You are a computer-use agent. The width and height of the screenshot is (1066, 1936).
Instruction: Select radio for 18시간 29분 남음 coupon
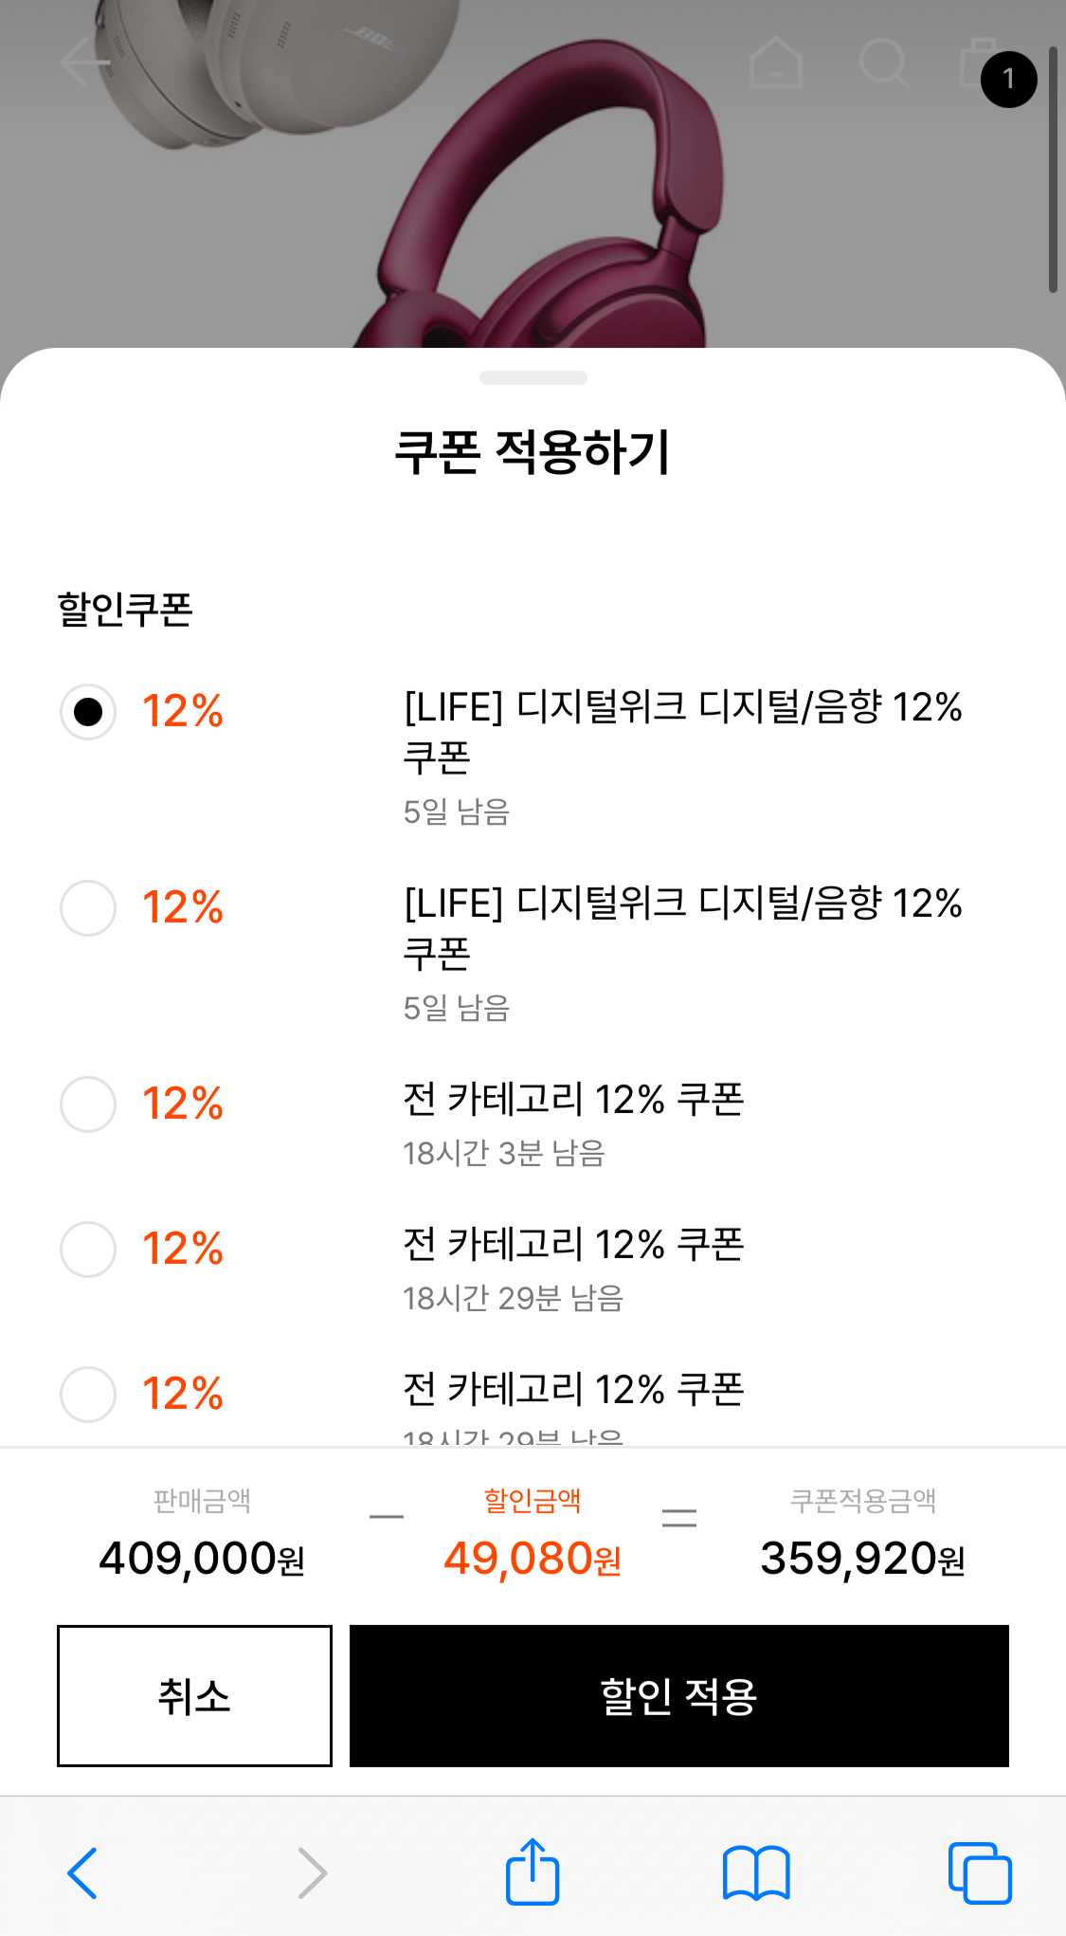pyautogui.click(x=88, y=1249)
